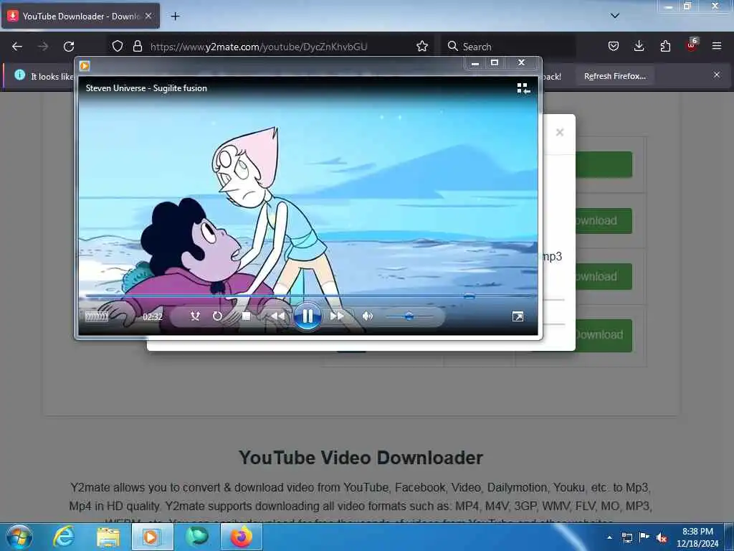Click the uBlock Origin extension icon
This screenshot has height=551, width=734.
click(x=692, y=45)
